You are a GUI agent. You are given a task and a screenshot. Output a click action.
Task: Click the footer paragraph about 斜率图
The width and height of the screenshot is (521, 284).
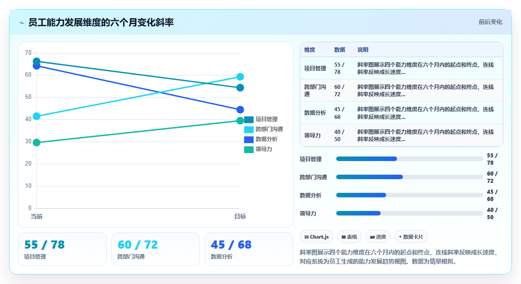coord(399,257)
